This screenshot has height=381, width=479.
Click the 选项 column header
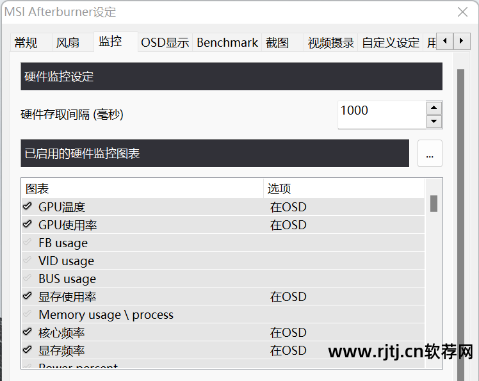tap(344, 188)
